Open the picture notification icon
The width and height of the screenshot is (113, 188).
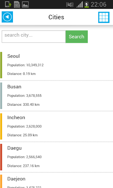[25, 5]
